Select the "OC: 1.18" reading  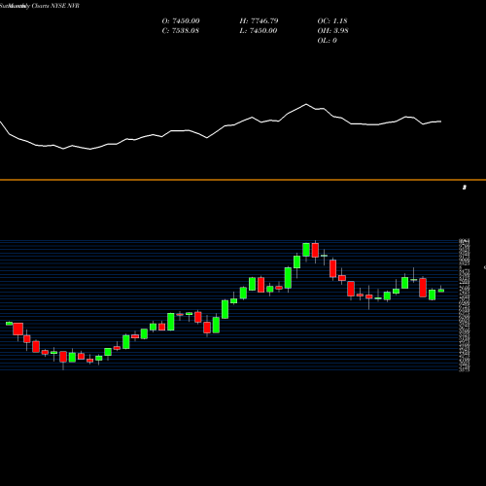[332, 21]
